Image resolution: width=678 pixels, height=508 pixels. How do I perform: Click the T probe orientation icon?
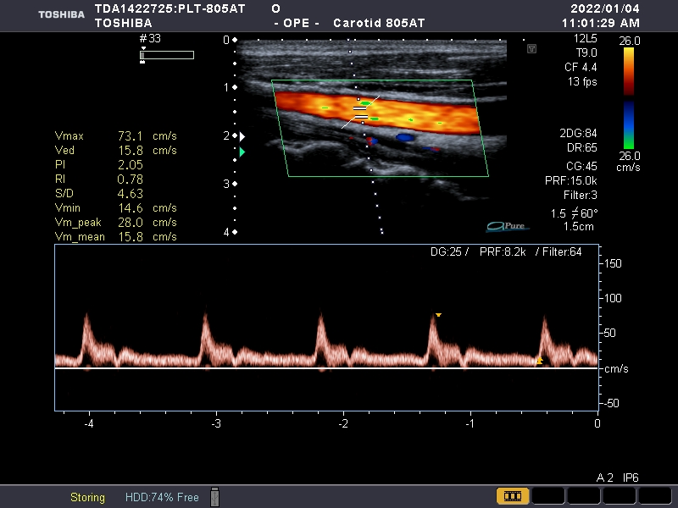531,49
